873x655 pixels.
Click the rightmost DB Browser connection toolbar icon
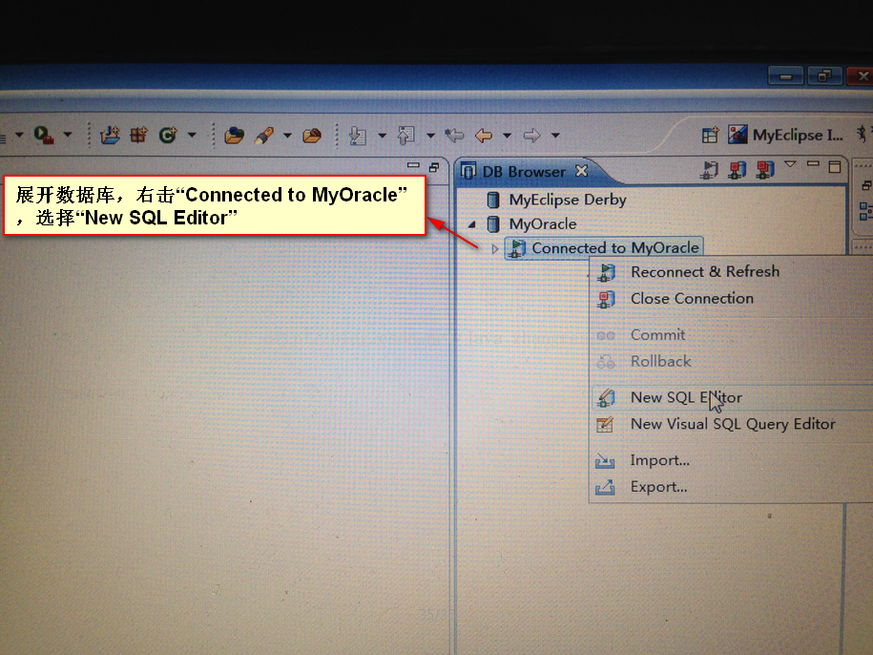point(765,169)
